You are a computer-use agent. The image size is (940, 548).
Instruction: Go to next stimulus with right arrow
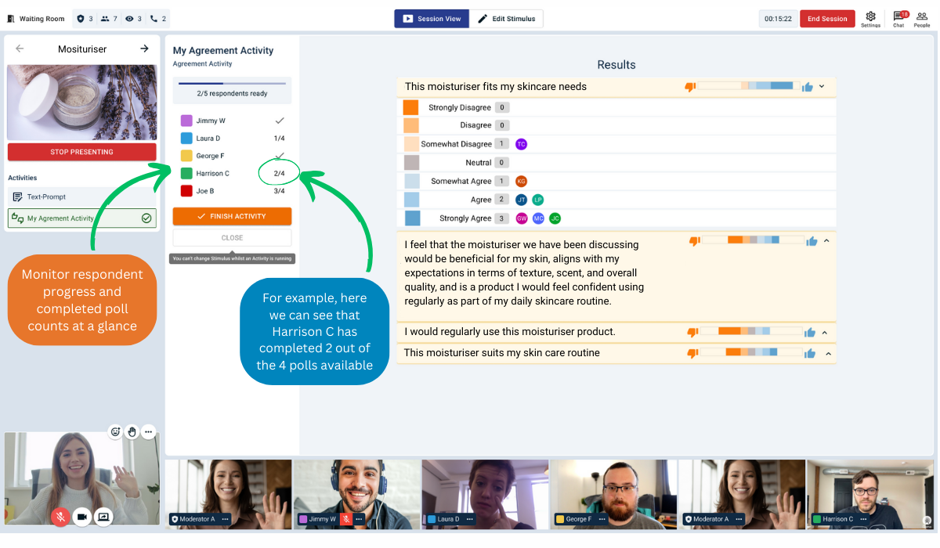pos(144,49)
